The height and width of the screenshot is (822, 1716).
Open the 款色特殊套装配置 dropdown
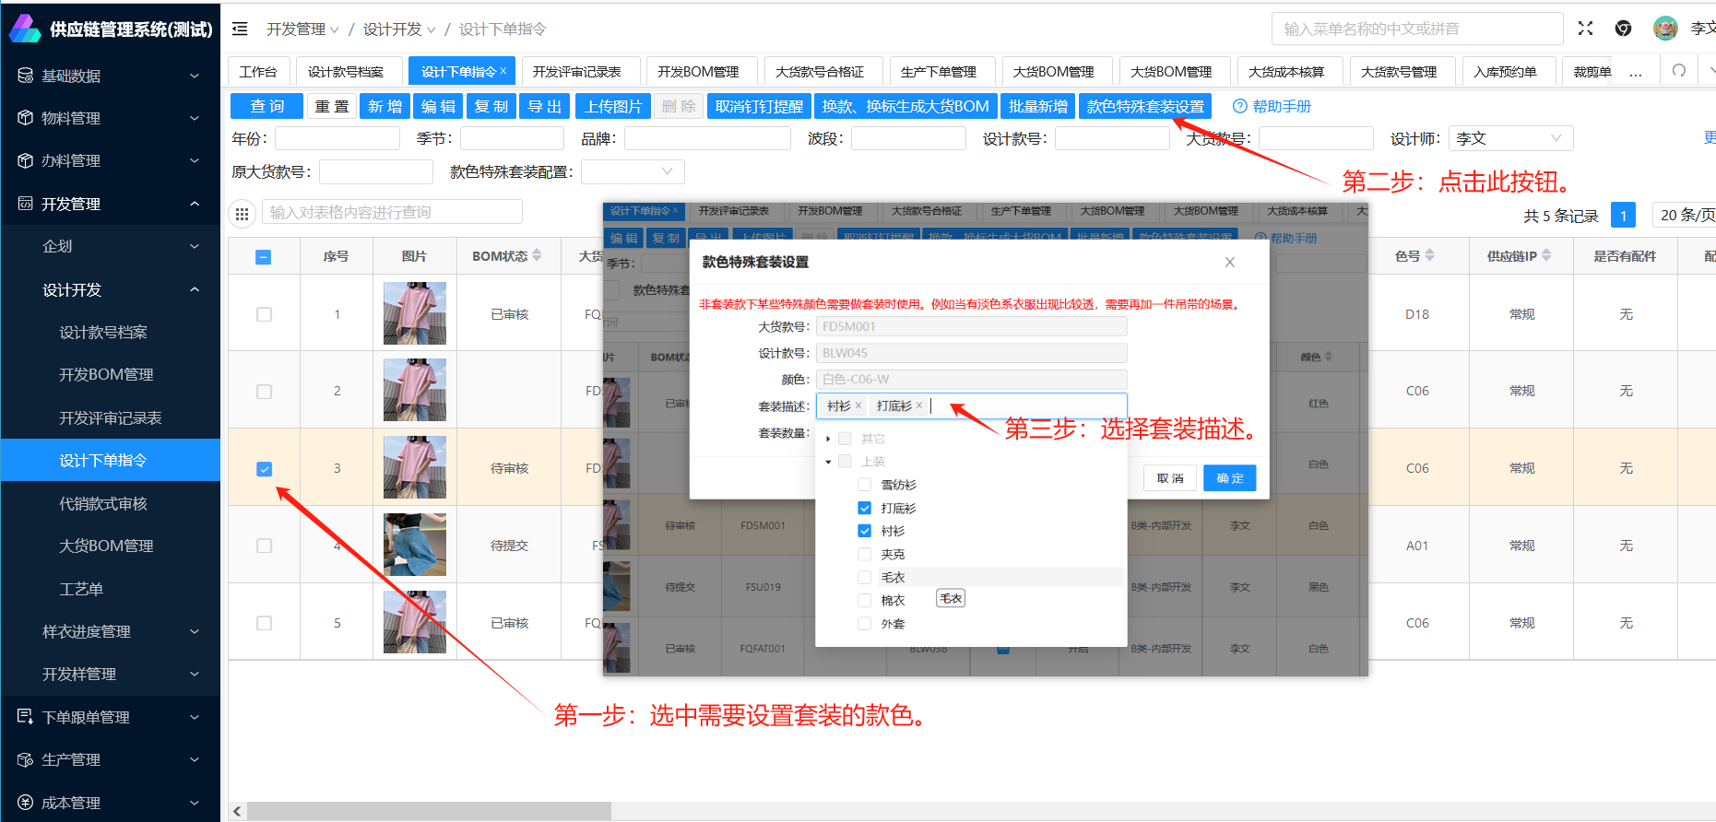click(632, 172)
